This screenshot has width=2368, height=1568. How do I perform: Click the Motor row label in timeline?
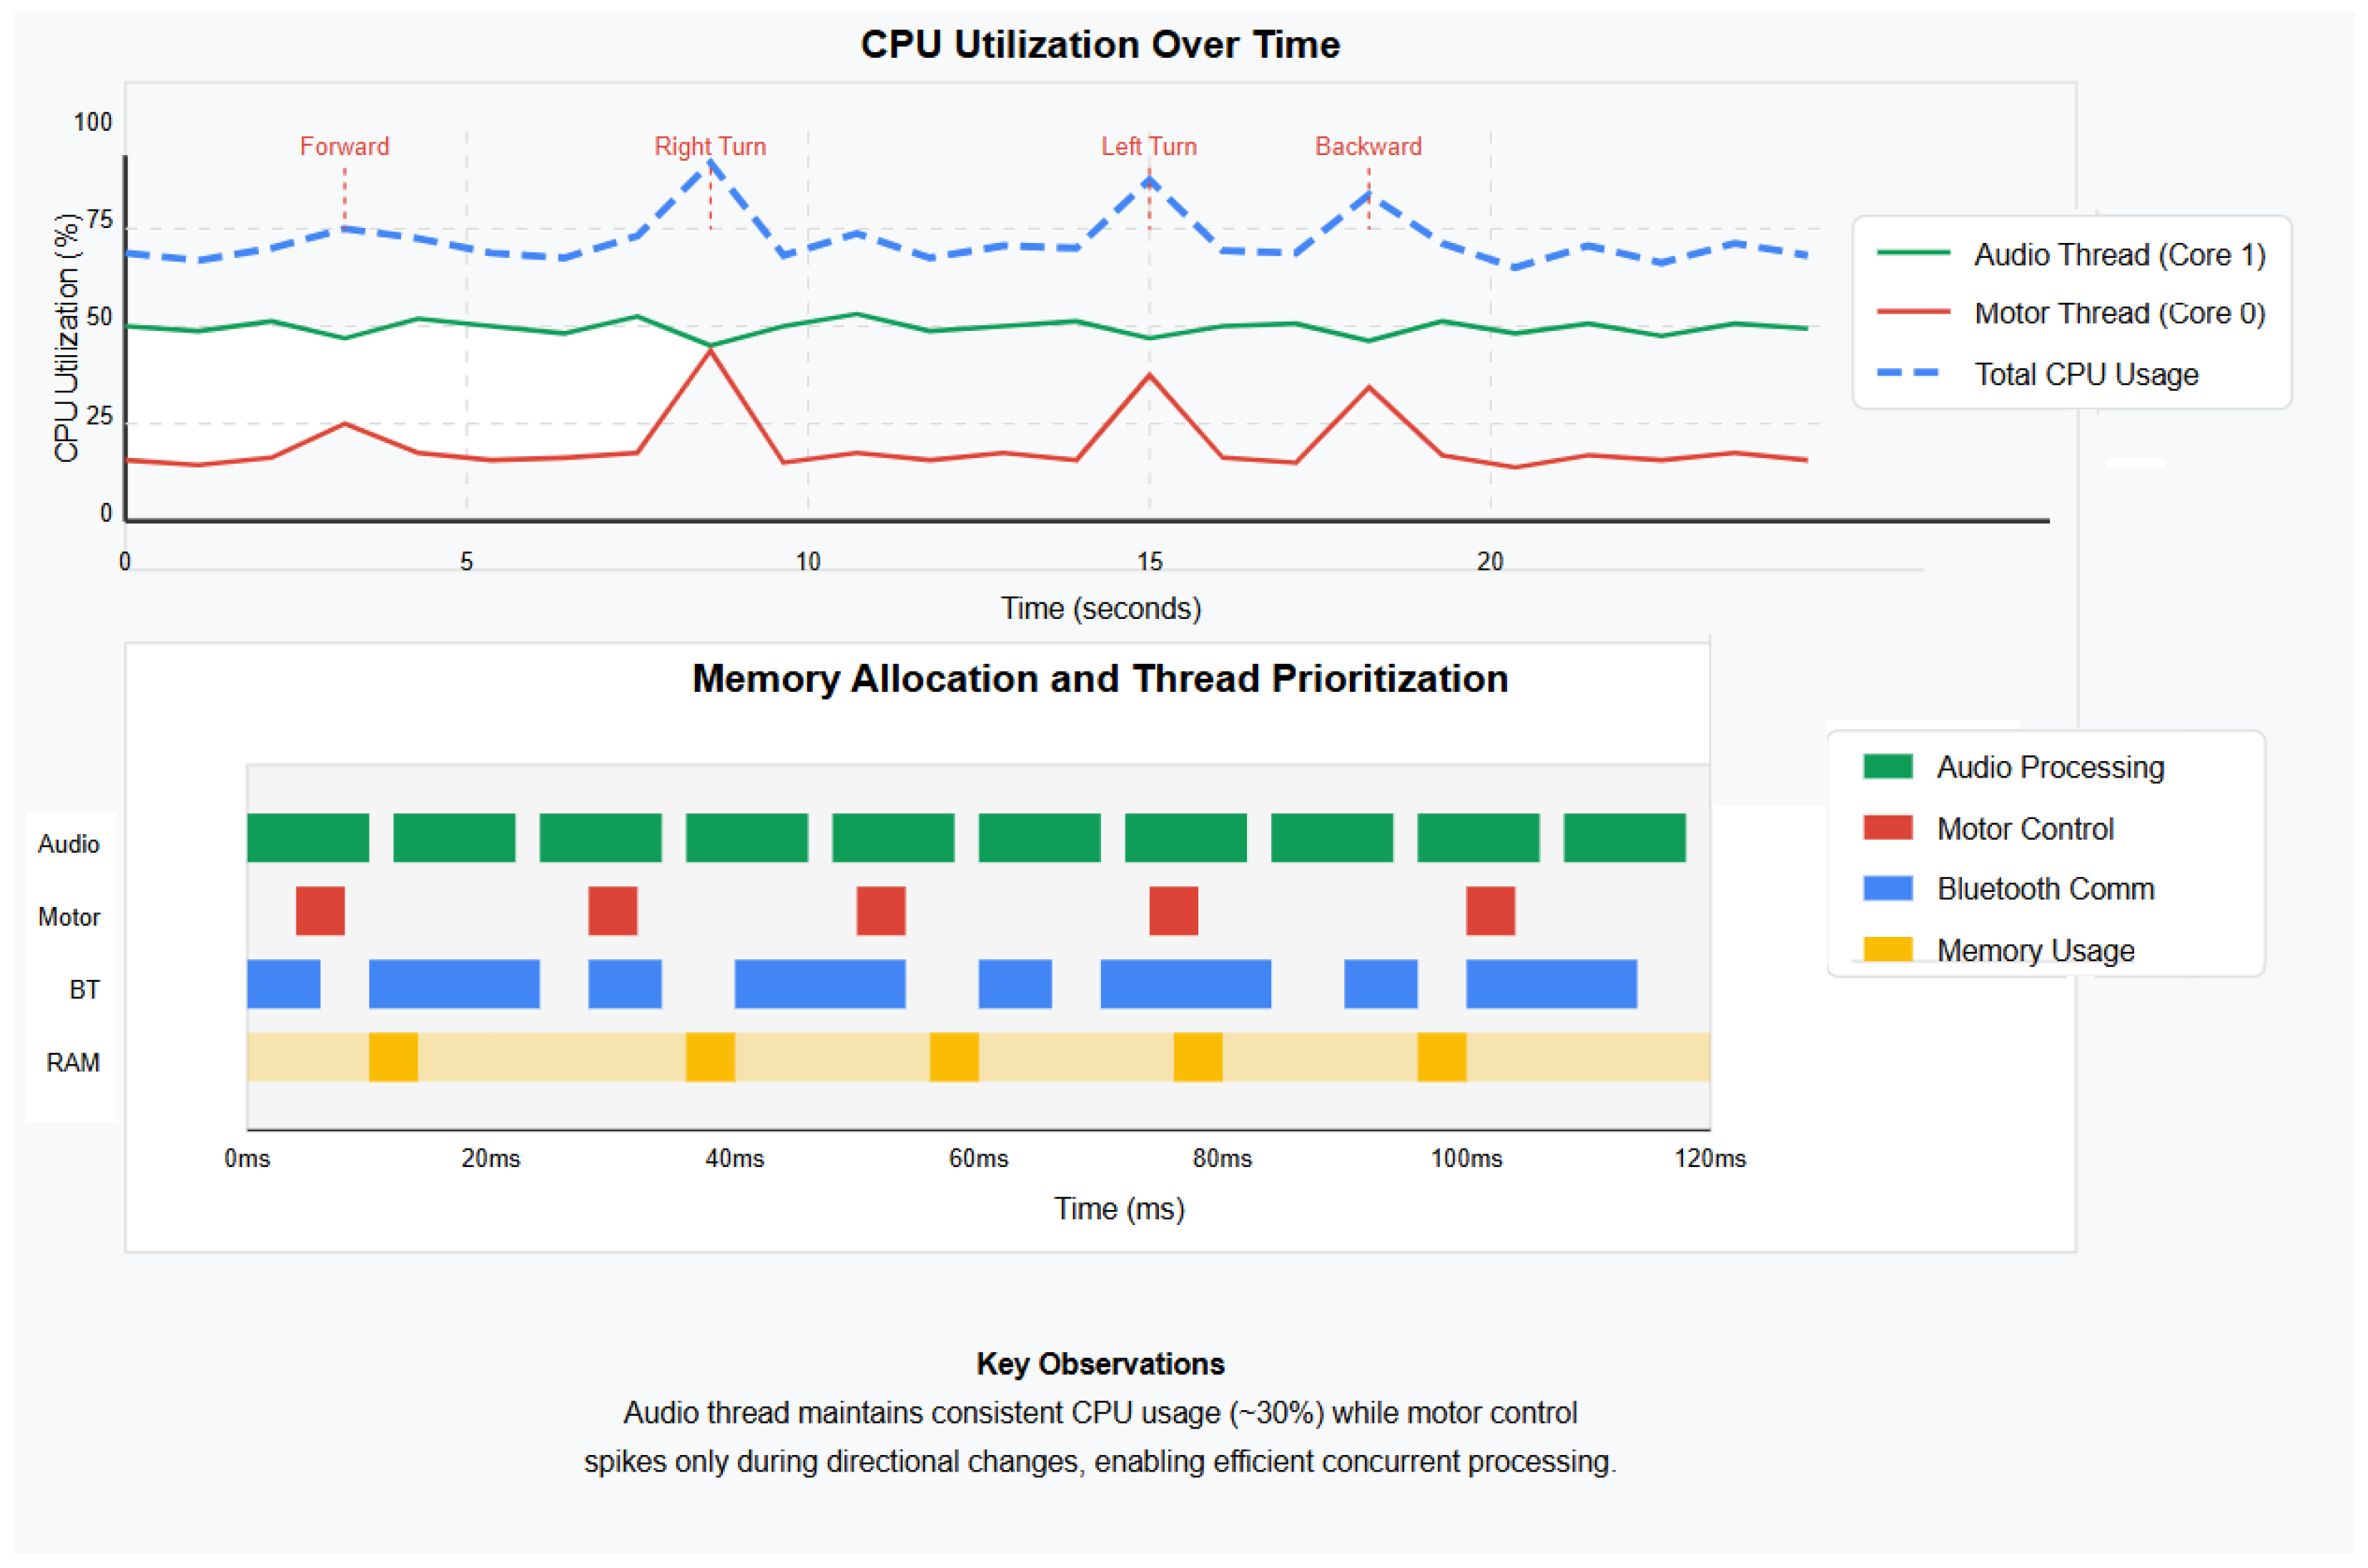pyautogui.click(x=69, y=918)
